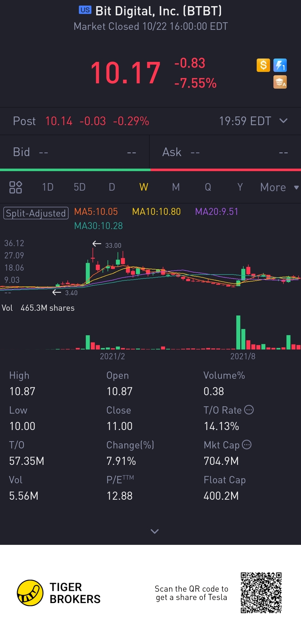Tap the orange dollar sign icon
This screenshot has width=301, height=641.
[x=263, y=65]
